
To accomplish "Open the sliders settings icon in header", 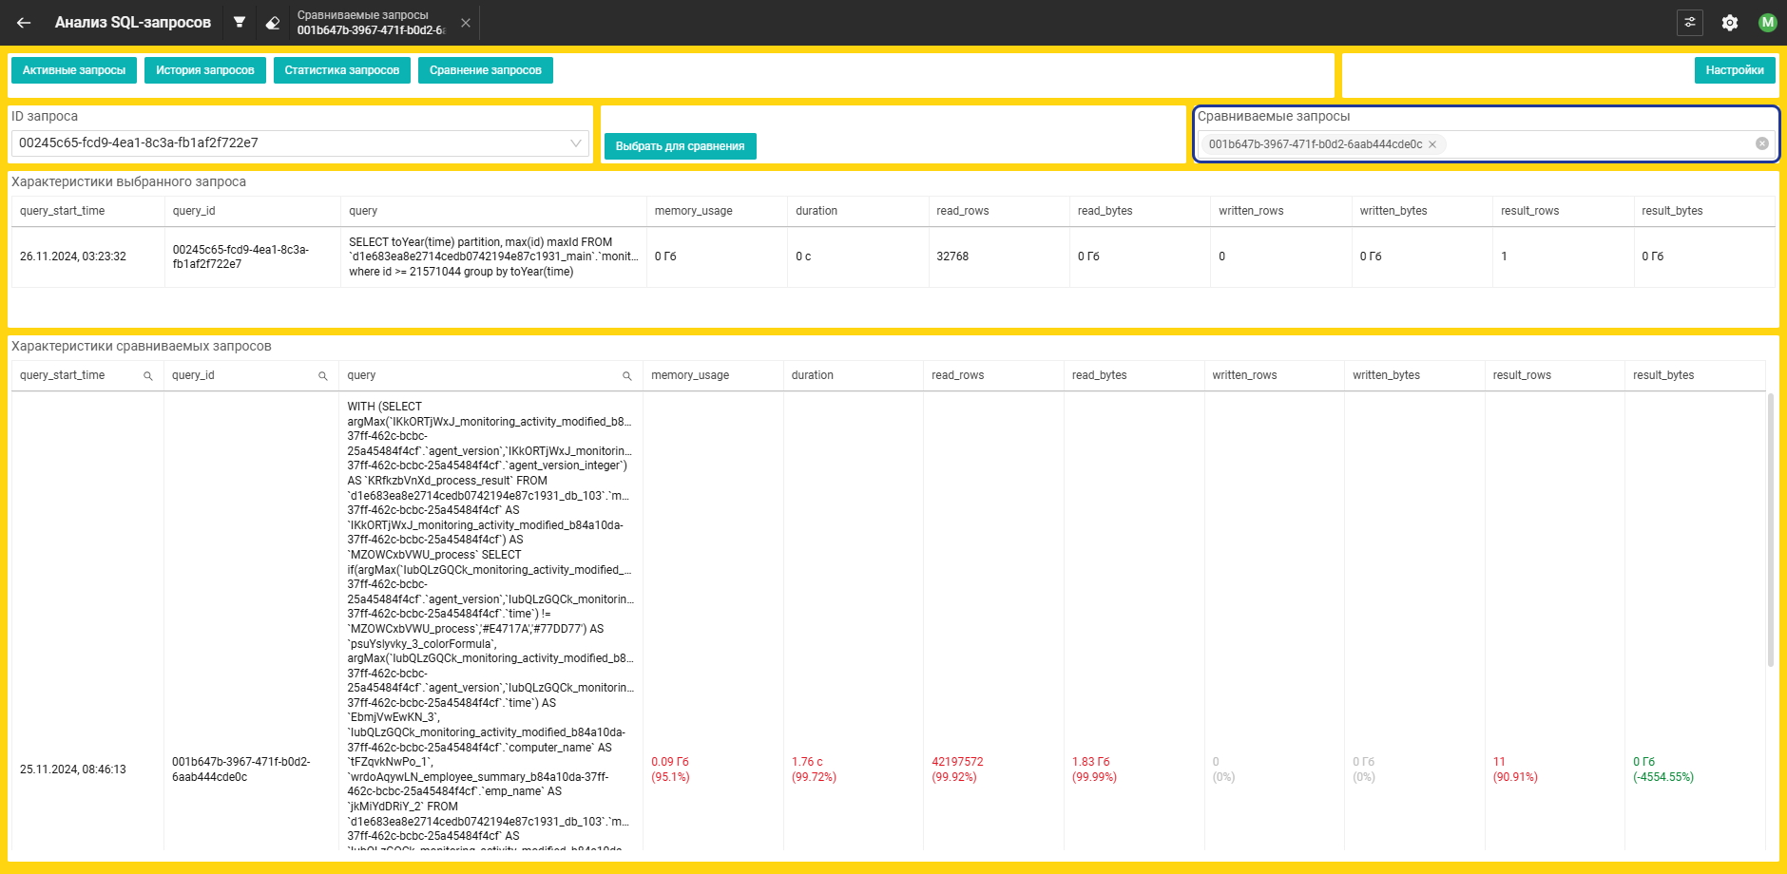I will (x=1690, y=23).
